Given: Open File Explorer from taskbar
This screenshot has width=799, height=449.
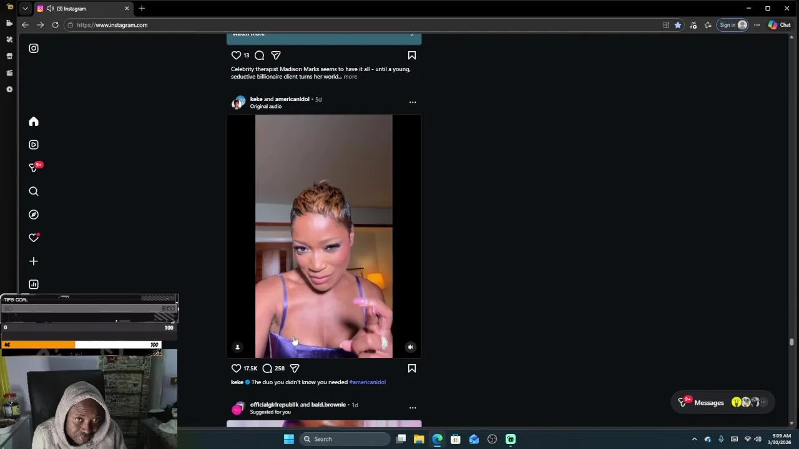Looking at the screenshot, I should [419, 439].
